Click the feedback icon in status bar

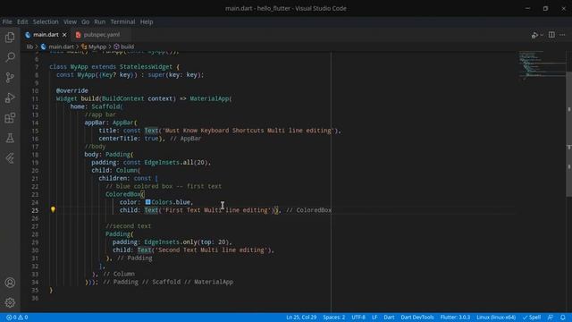[x=551, y=318]
